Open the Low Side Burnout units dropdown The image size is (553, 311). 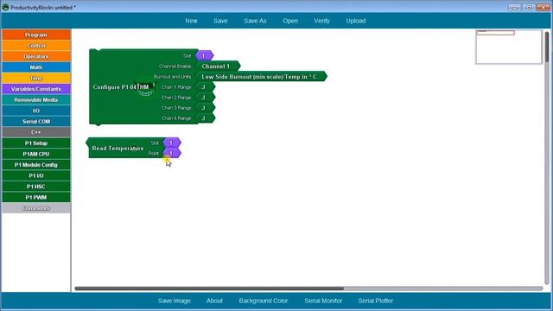[x=261, y=77]
